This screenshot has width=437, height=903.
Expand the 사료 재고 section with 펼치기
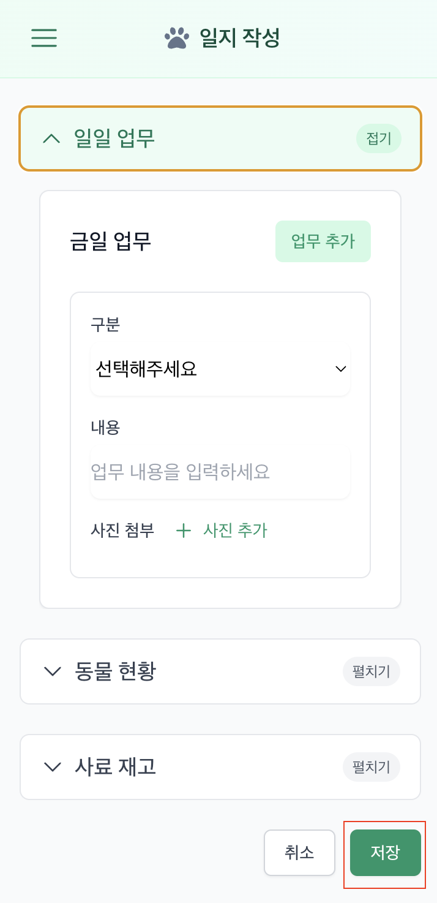[x=371, y=766]
